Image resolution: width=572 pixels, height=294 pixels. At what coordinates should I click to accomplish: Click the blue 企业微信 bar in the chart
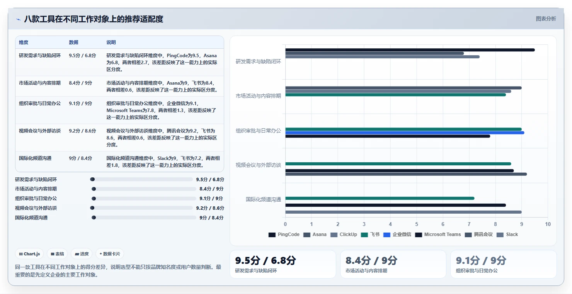click(x=405, y=133)
